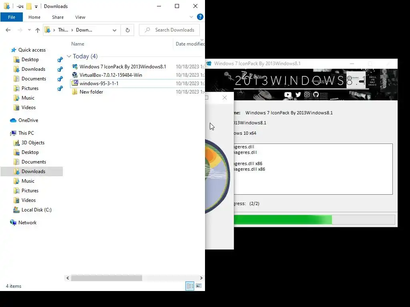Open the Instagram icon in installer banner
410x307 pixels.
coord(307,94)
